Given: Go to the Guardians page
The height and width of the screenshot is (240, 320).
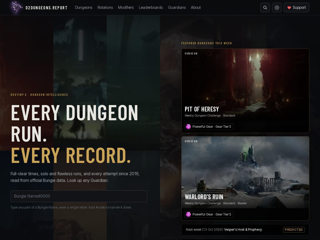Looking at the screenshot, I should point(177,7).
